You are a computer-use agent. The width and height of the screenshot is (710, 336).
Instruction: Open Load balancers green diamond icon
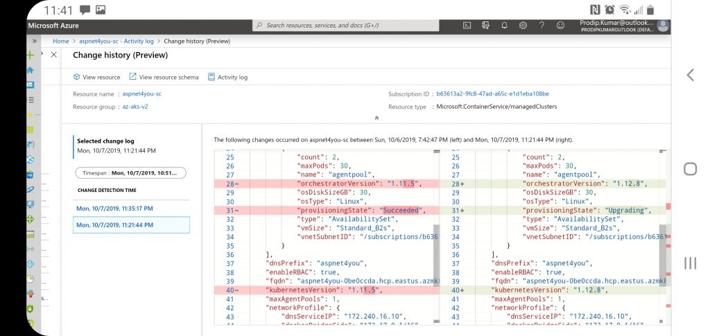click(x=31, y=220)
